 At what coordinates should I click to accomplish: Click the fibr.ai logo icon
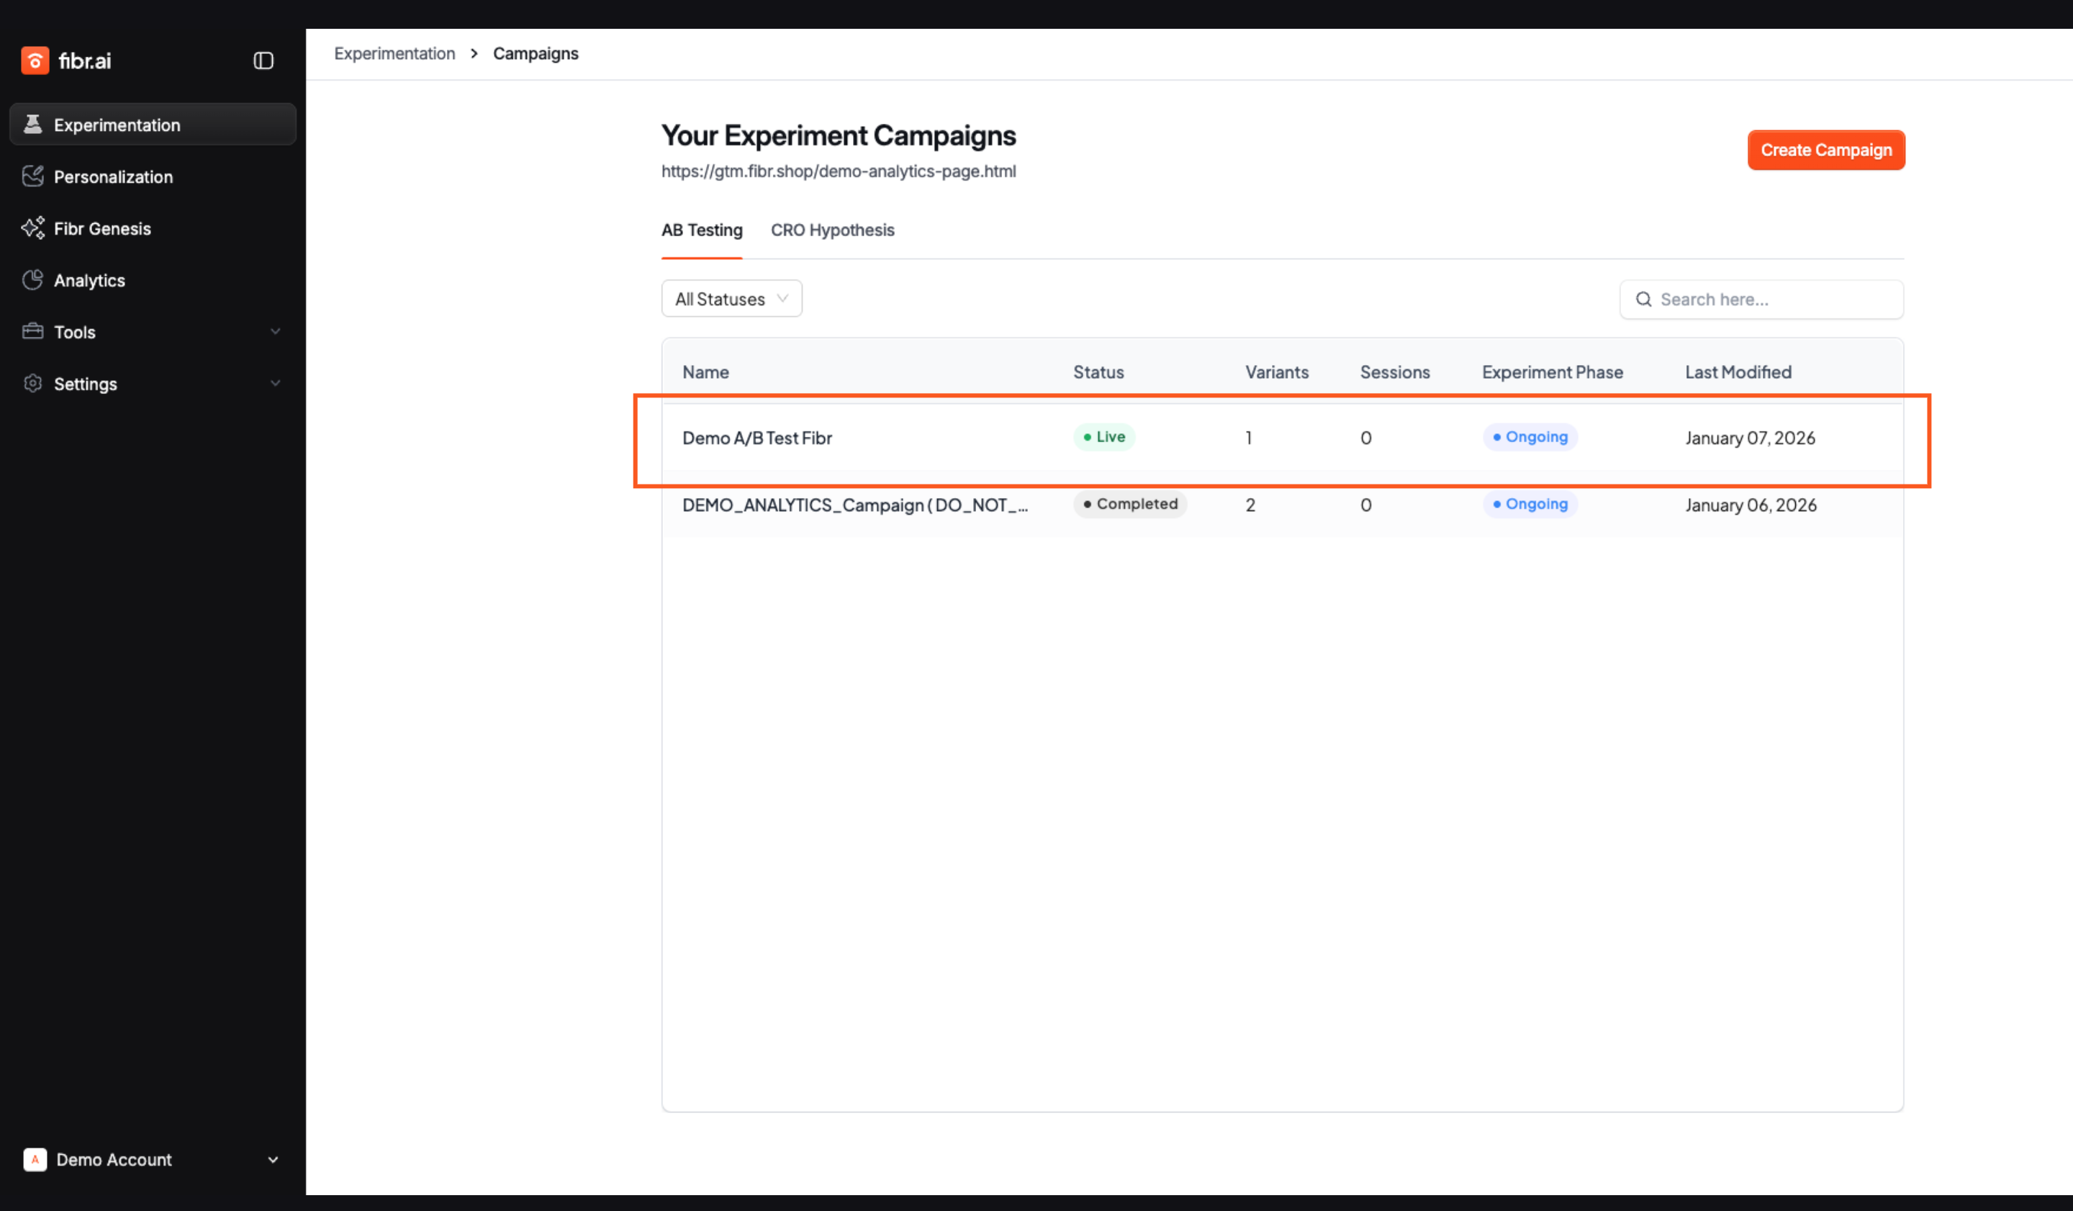point(35,60)
